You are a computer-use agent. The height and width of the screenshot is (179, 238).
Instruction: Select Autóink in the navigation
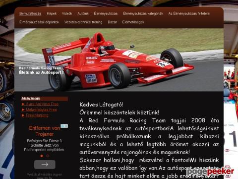83,13
